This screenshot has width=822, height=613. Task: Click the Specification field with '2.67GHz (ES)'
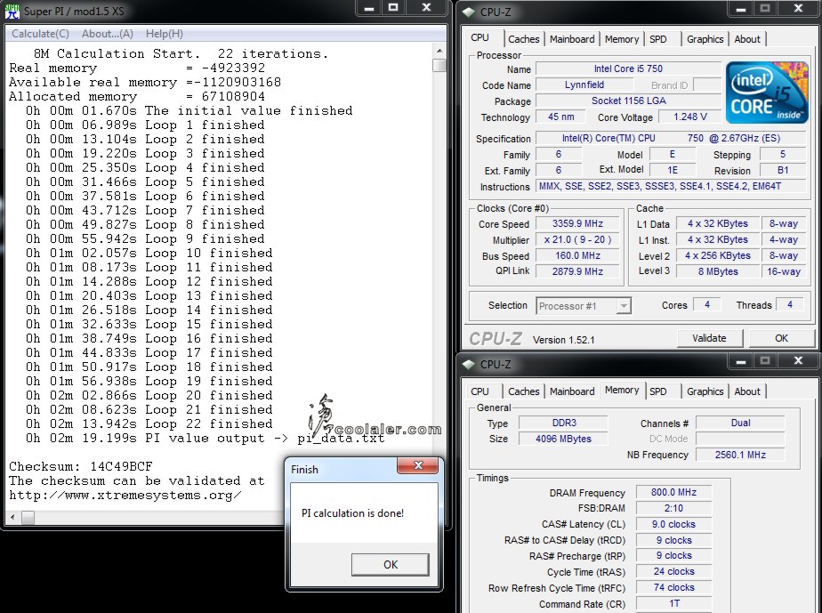click(x=671, y=139)
